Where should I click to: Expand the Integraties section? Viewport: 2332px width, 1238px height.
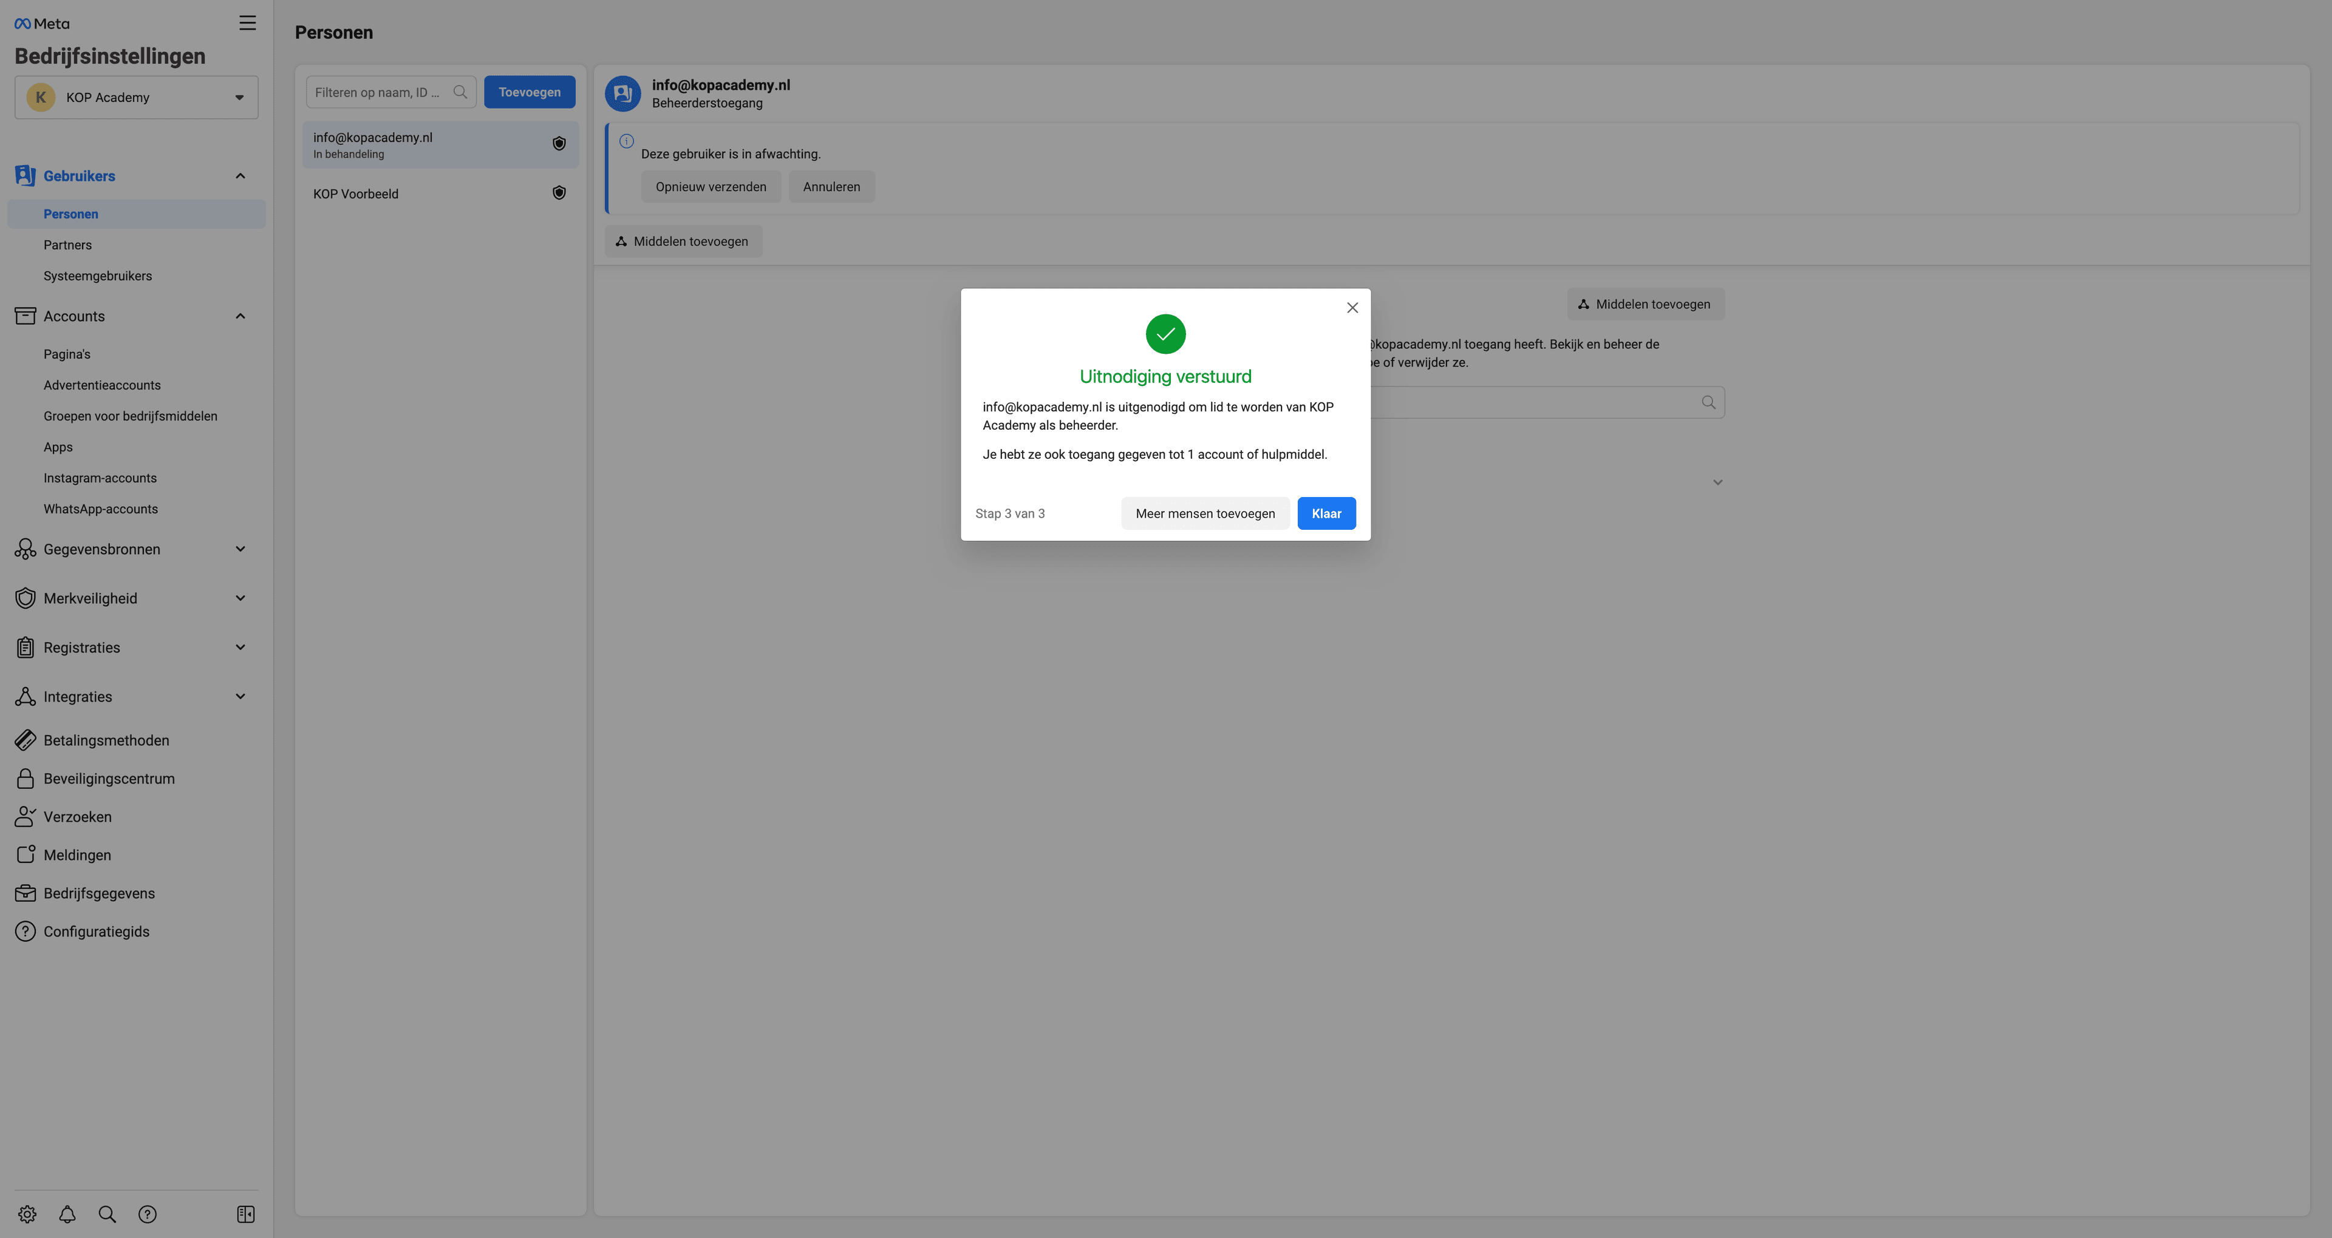point(241,697)
